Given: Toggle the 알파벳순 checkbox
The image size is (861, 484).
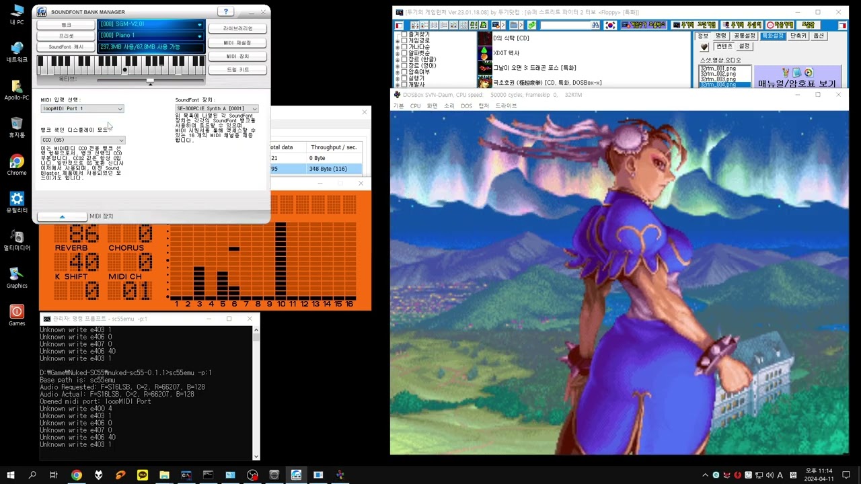Looking at the screenshot, I should (404, 53).
